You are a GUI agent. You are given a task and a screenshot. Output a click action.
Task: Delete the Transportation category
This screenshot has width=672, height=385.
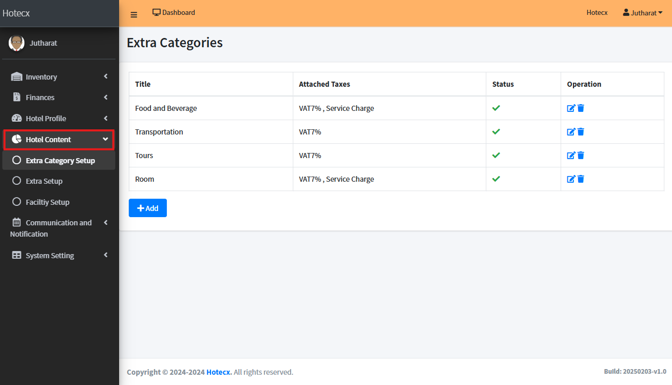[x=581, y=132]
